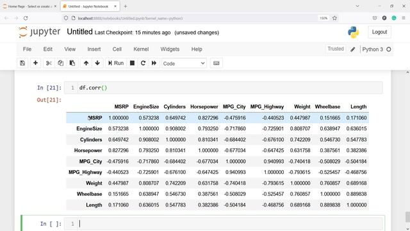Click the Out[21] output prompt

(49, 100)
